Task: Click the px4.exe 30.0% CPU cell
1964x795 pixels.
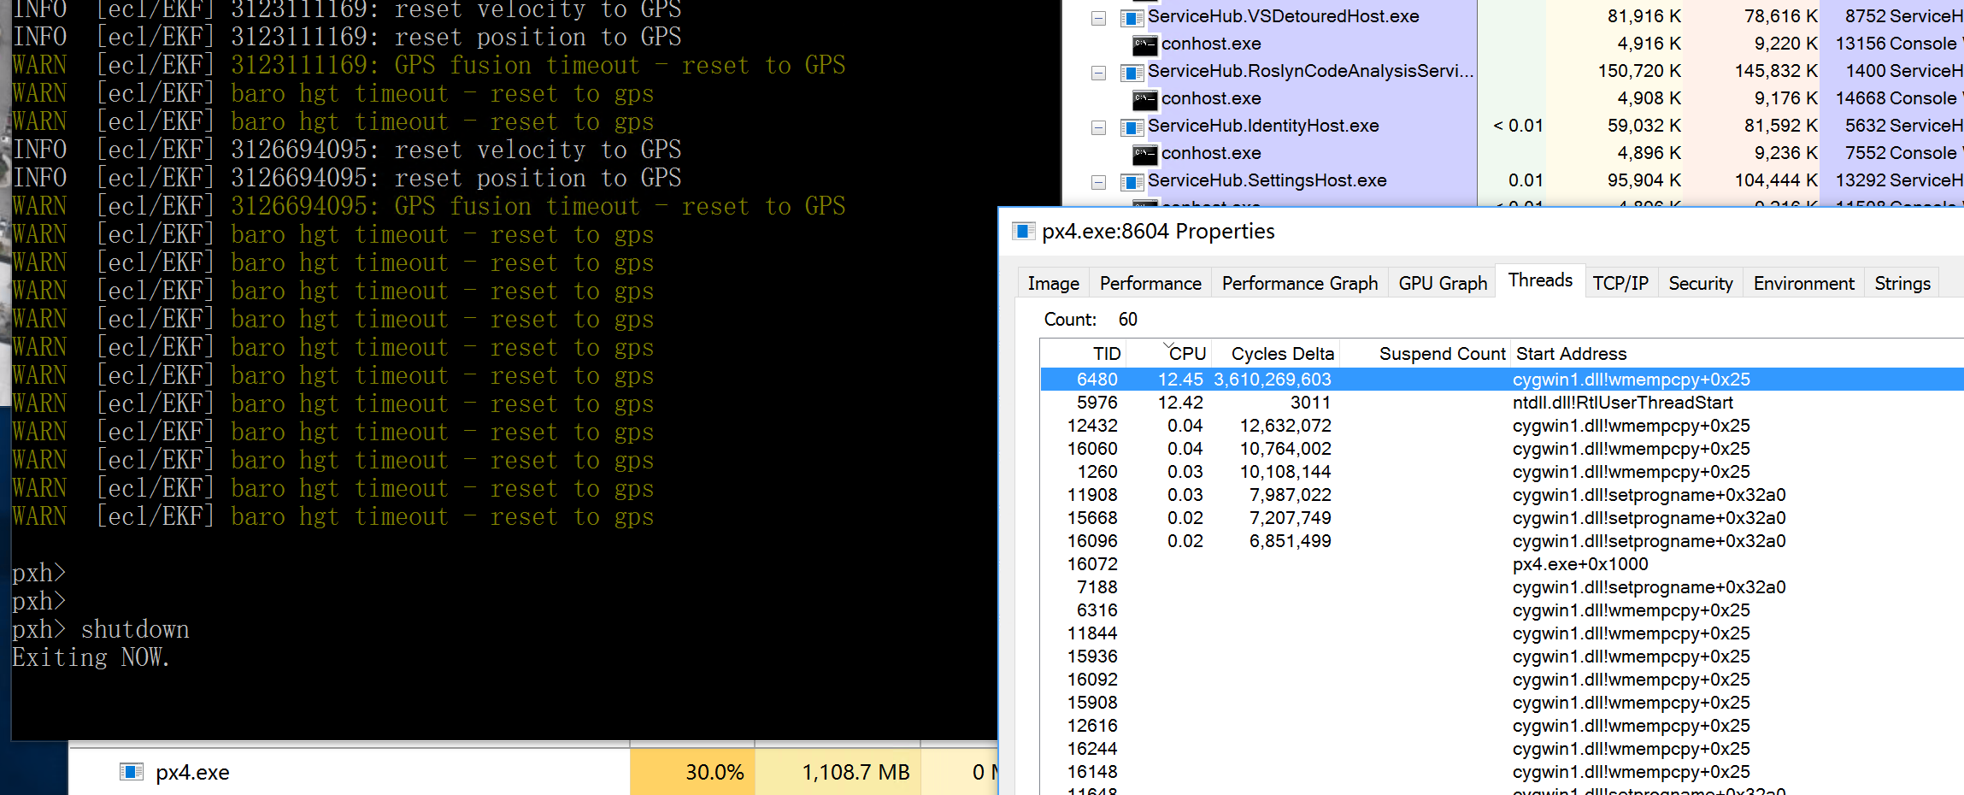Action: [692, 772]
